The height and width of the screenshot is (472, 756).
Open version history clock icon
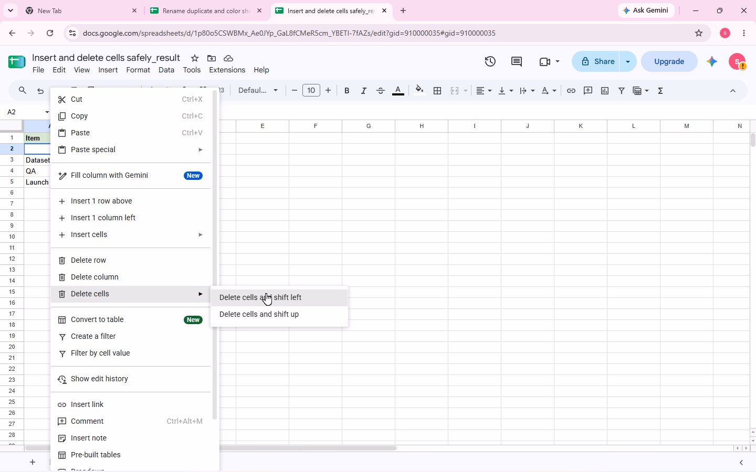click(490, 61)
